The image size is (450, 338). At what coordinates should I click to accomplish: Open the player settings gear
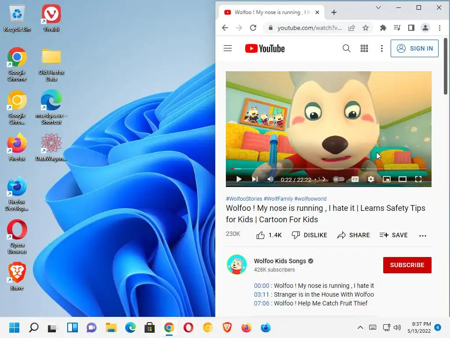pyautogui.click(x=371, y=180)
